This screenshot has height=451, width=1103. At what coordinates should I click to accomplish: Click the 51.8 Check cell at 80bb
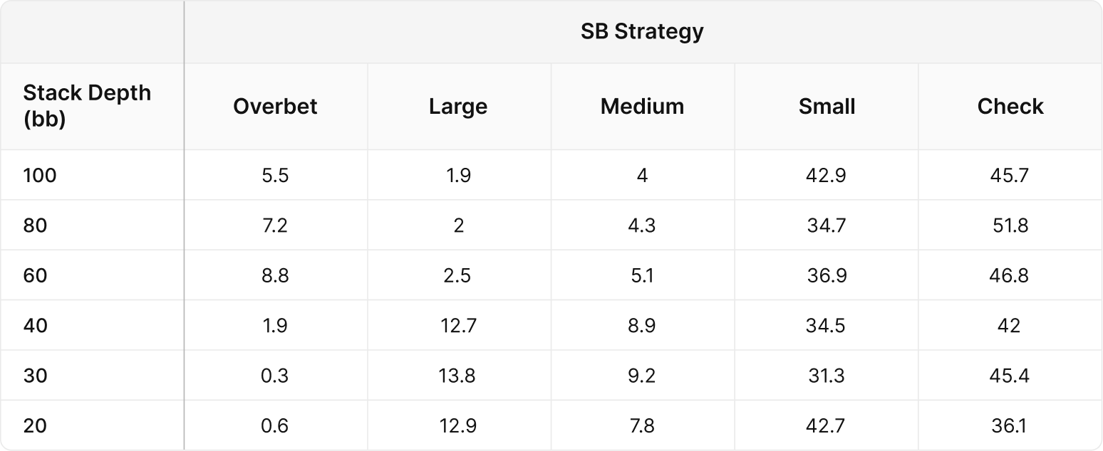point(1010,225)
